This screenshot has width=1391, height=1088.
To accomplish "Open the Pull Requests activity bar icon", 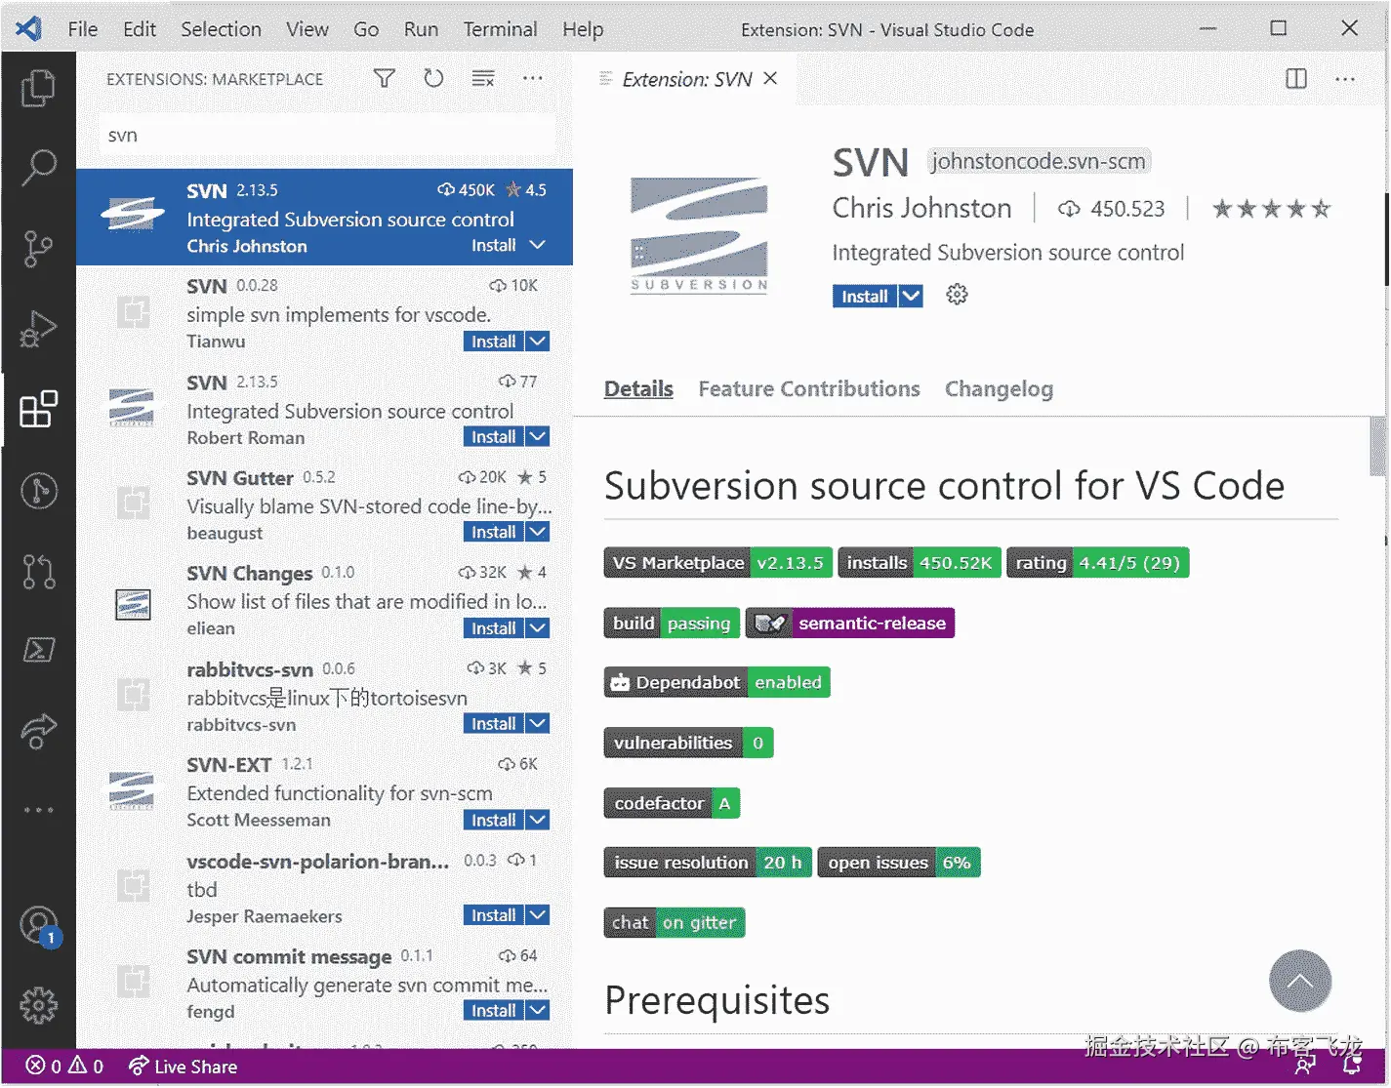I will 38,570.
